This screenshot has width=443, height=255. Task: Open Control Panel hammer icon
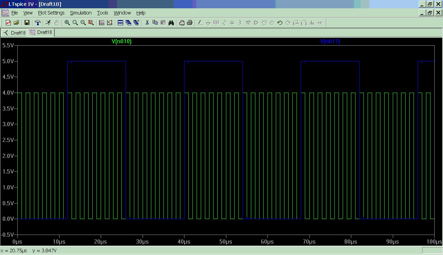click(37, 23)
